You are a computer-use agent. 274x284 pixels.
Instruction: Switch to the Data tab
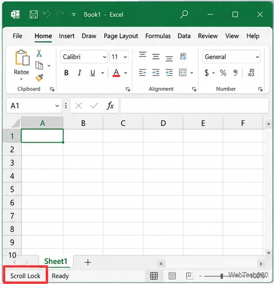(184, 36)
